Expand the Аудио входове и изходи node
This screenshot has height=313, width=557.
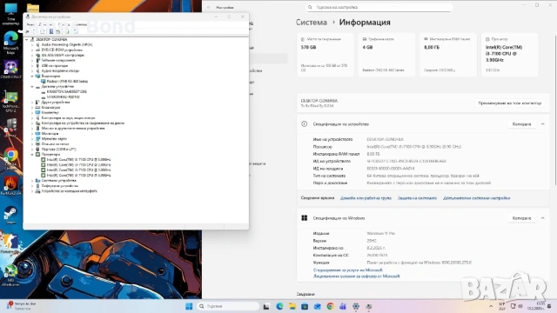[x=32, y=71]
